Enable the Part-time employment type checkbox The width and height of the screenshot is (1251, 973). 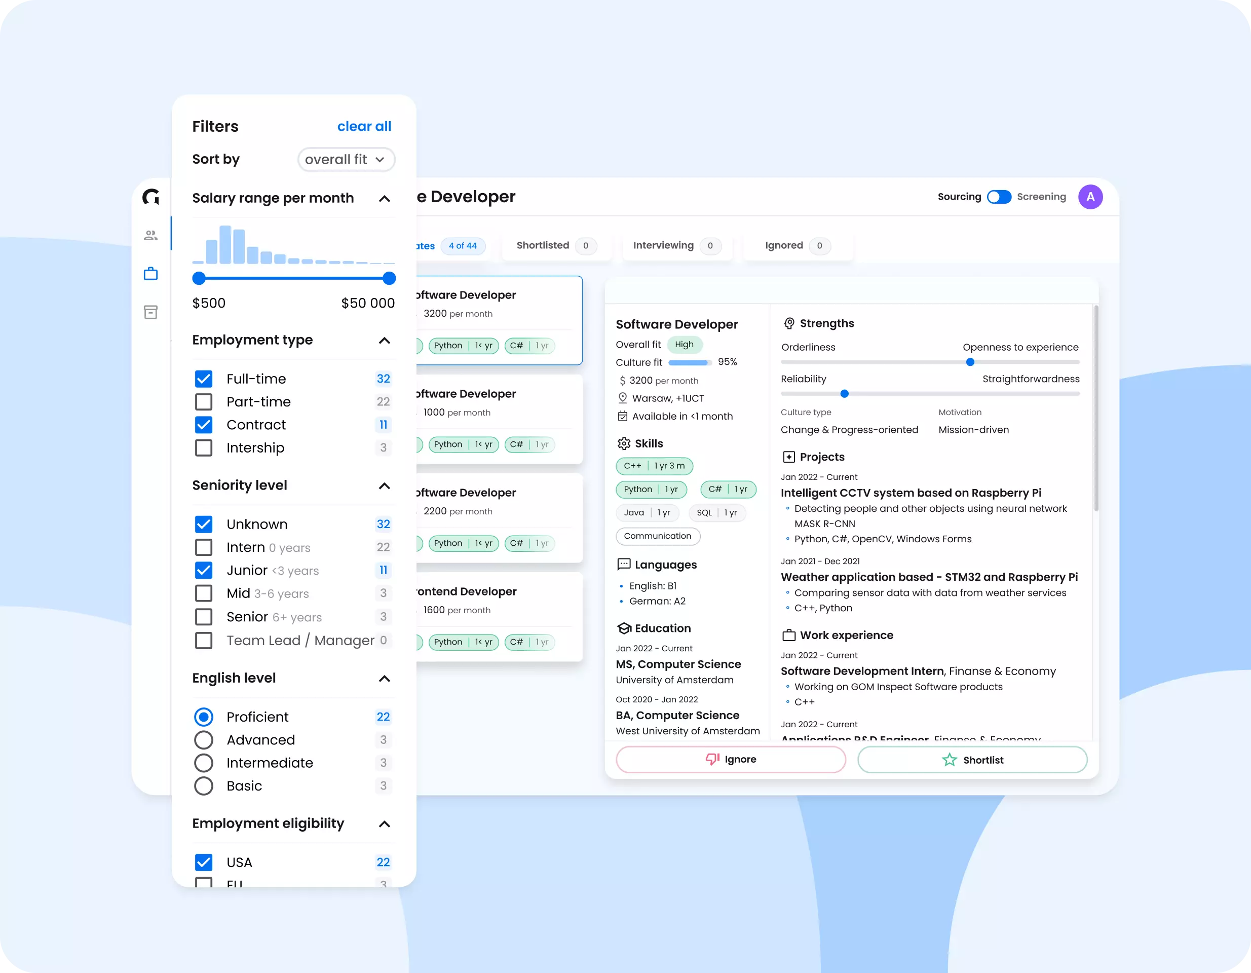204,401
